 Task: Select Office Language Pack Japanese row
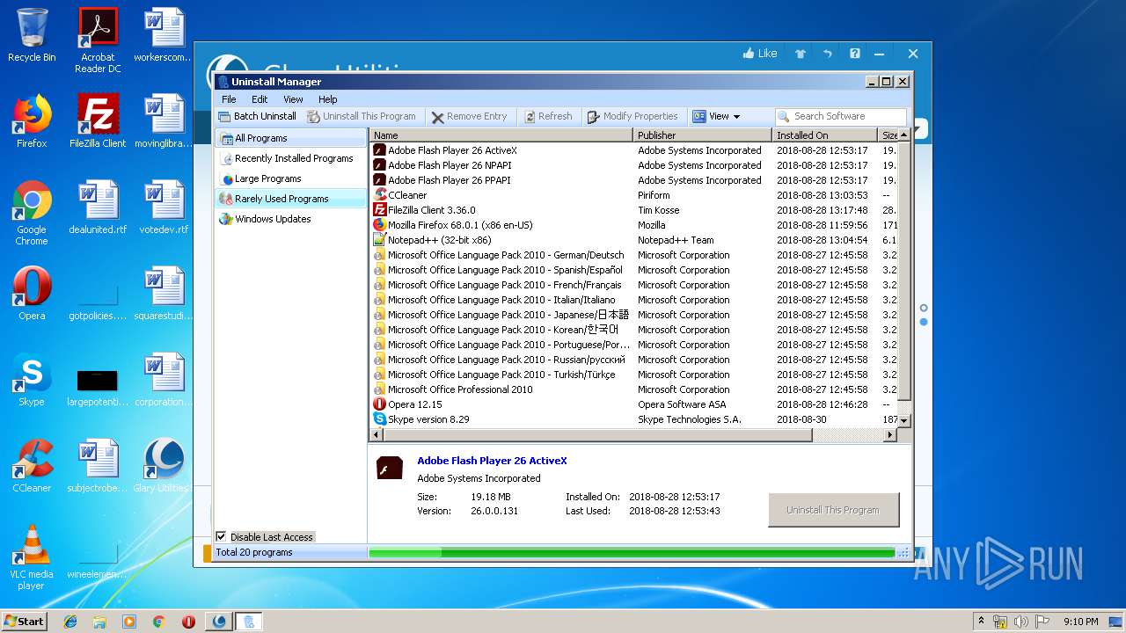tap(633, 315)
